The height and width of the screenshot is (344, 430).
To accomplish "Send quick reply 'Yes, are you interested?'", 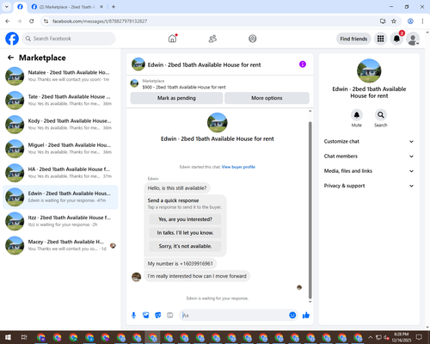I will [x=185, y=219].
